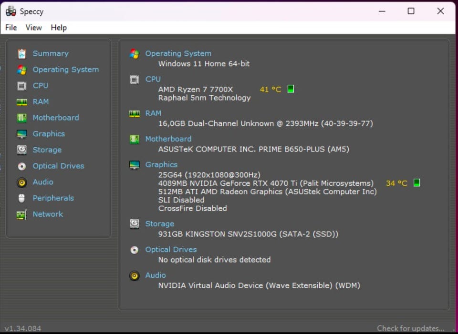Click the Optical Drives disc icon in summary panel

click(x=135, y=250)
